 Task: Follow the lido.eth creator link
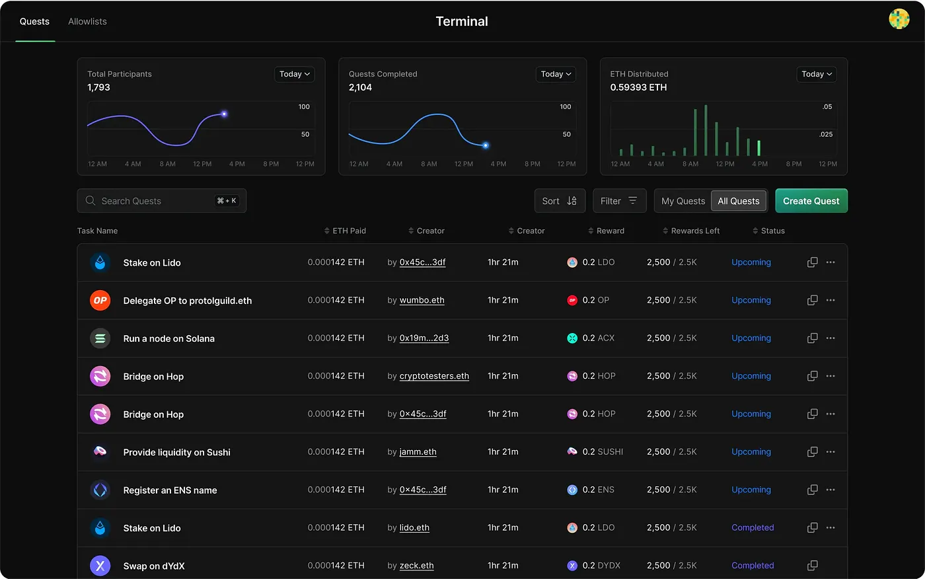point(414,527)
